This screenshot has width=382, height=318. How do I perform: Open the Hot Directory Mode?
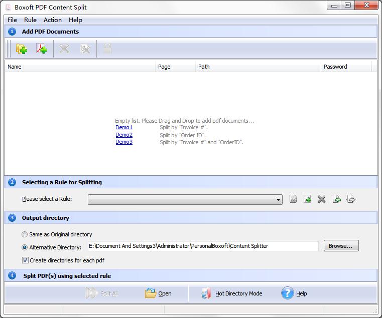[x=232, y=293]
